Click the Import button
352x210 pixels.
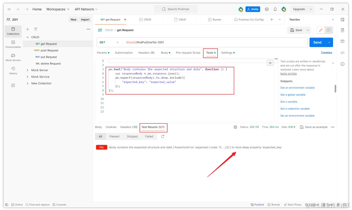(85, 20)
